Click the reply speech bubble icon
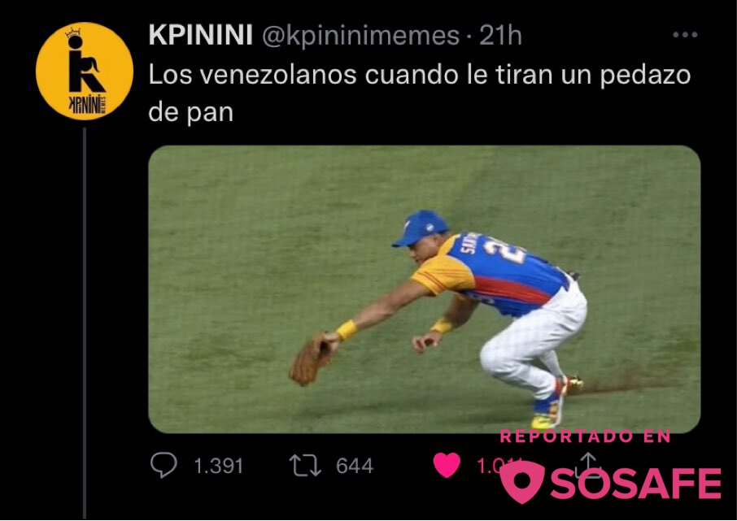This screenshot has width=737, height=521. [x=164, y=465]
